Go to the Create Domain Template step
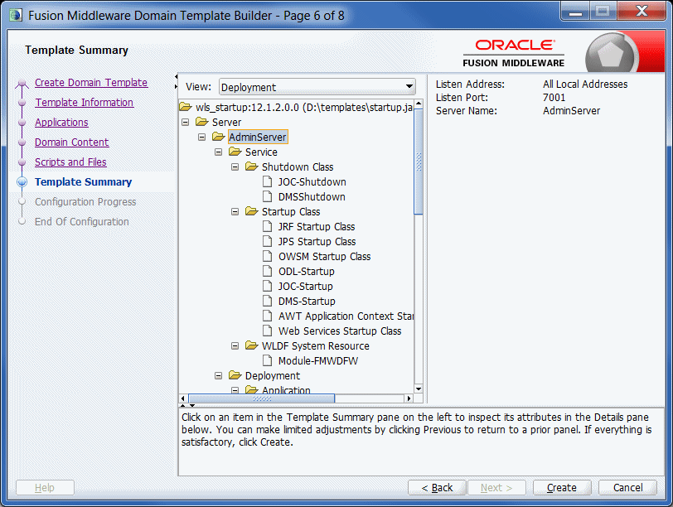Screen dimensions: 673x507 tap(91, 82)
